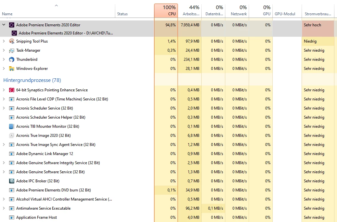
Task: Click the Task-Manager process icon
Action: tap(12, 51)
